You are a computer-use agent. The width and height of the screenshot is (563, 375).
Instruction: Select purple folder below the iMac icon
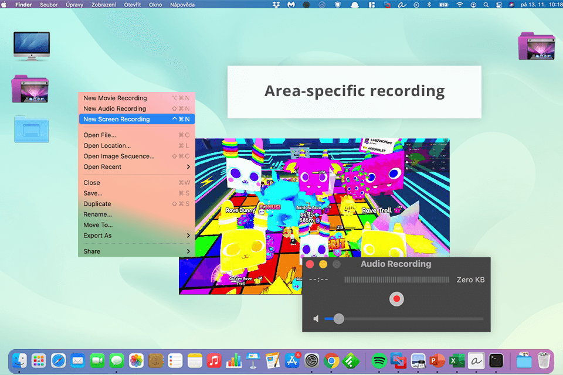pos(30,89)
